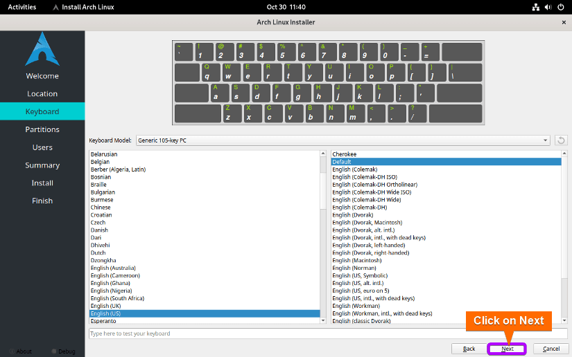
Task: Select Belgian layout
Action: (x=205, y=162)
